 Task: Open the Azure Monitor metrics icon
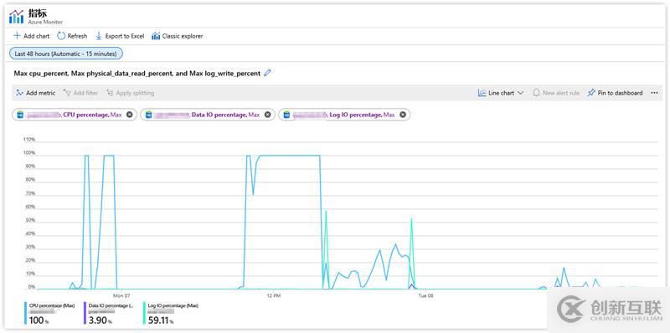(16, 17)
